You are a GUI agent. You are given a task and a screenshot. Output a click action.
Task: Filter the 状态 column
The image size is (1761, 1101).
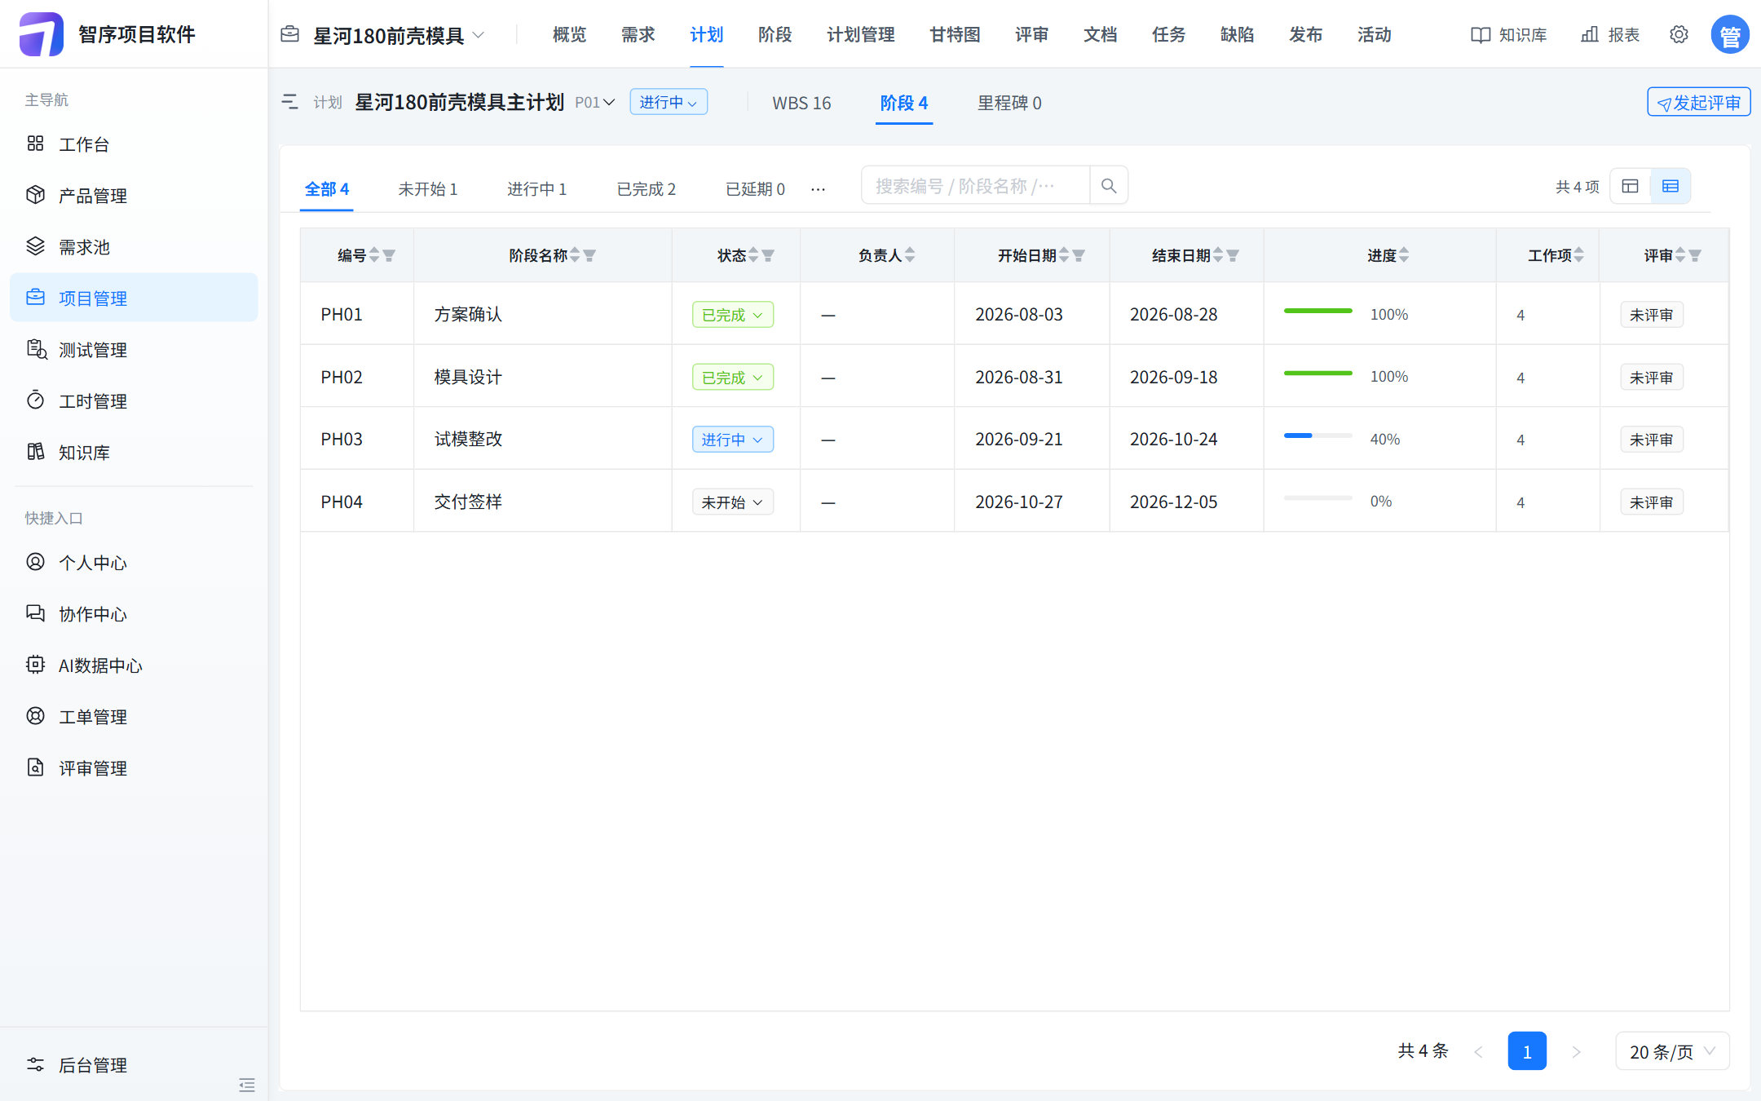pyautogui.click(x=768, y=255)
